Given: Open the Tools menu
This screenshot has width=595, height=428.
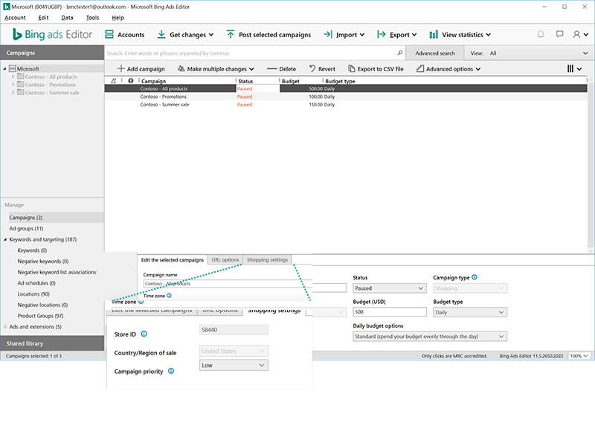Looking at the screenshot, I should pos(92,17).
